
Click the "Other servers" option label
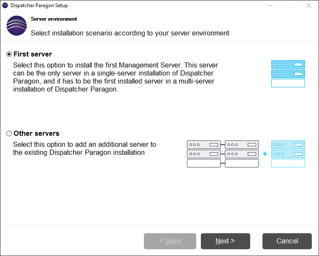[36, 134]
